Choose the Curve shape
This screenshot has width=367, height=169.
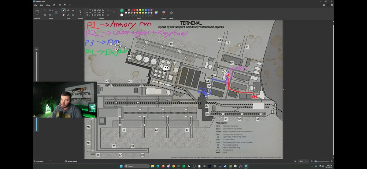click(90, 10)
